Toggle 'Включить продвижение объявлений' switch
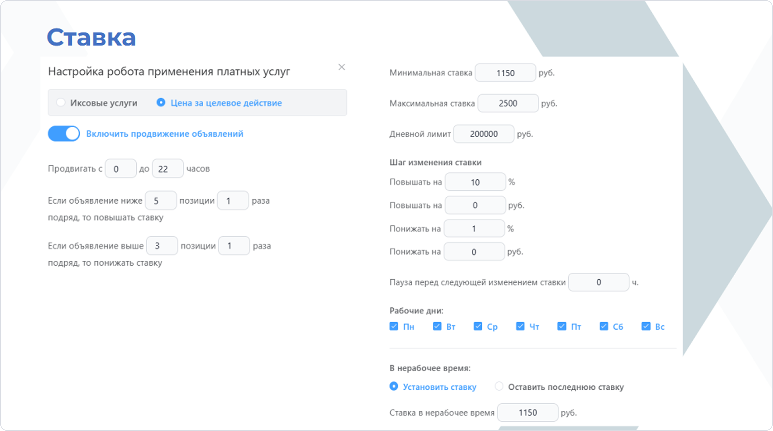The width and height of the screenshot is (773, 431). click(x=64, y=134)
